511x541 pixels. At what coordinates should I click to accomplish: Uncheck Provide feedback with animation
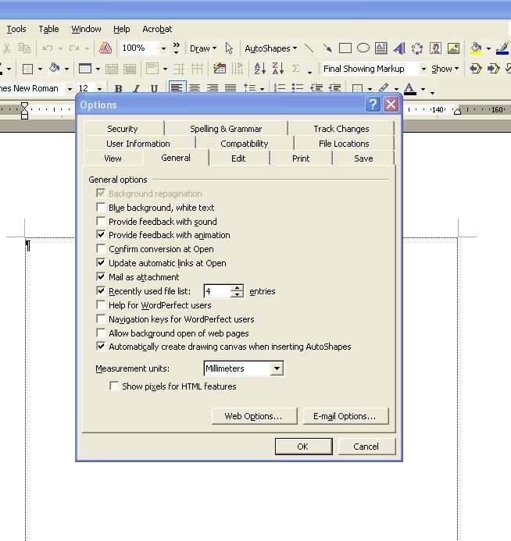pyautogui.click(x=101, y=235)
